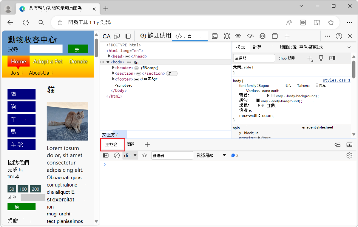Screen dimensions: 358x227
Task: Open the console settings gear
Action: coord(349,155)
